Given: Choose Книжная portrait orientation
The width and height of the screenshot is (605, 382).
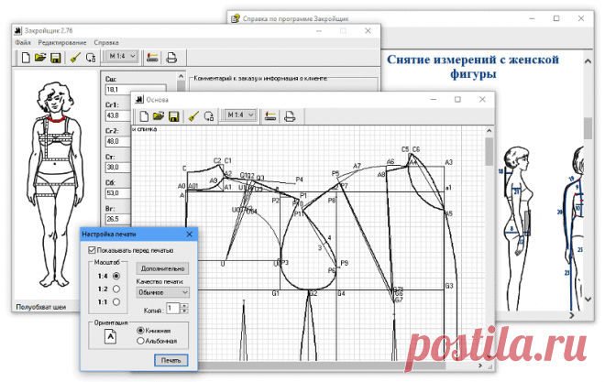Looking at the screenshot, I should [x=140, y=331].
